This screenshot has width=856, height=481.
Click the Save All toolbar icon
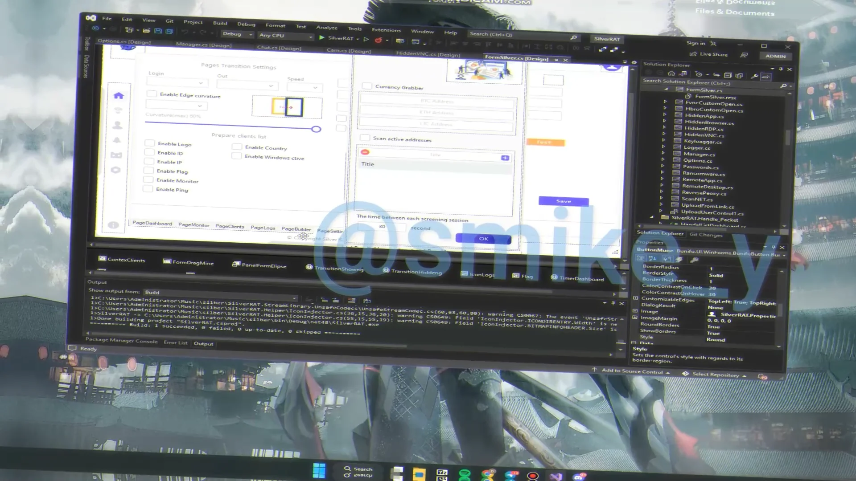pyautogui.click(x=169, y=31)
